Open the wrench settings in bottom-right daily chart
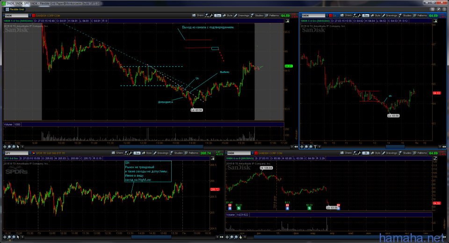Viewport: 449px width, 243px height. (359, 153)
